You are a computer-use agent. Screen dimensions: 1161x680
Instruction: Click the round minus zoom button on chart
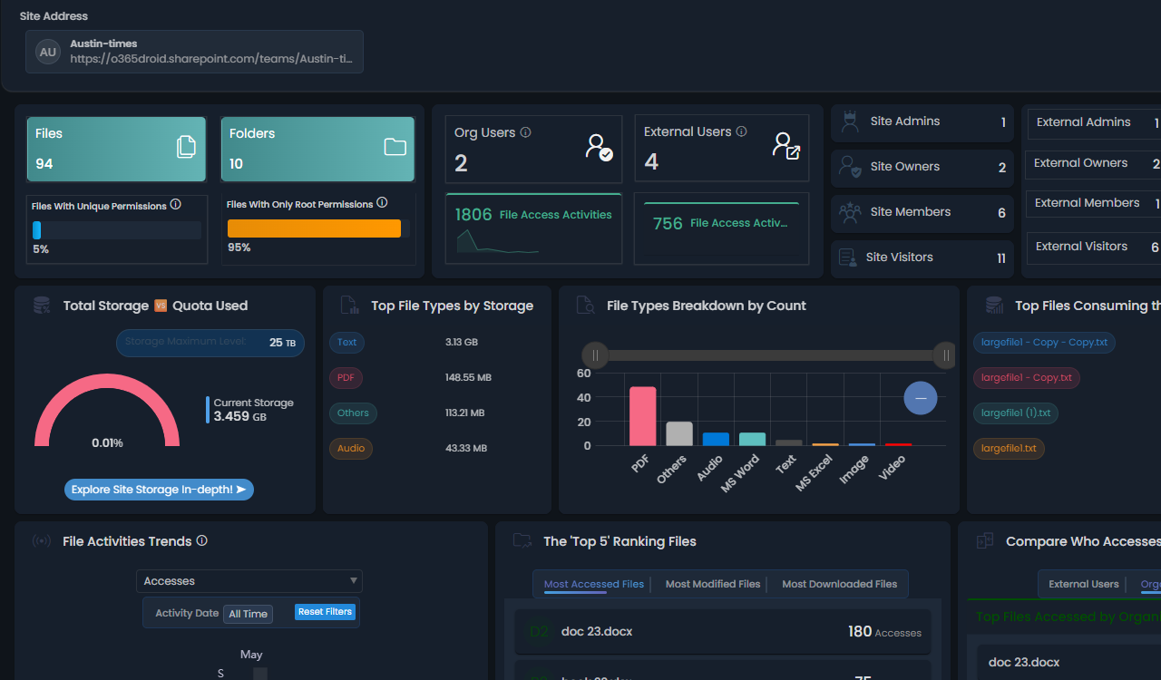pos(920,398)
